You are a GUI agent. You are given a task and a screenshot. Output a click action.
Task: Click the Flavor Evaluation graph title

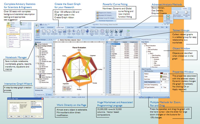(79, 48)
